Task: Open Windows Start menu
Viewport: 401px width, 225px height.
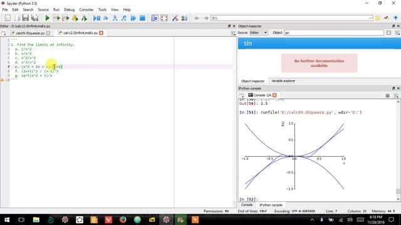Action: (x=7, y=219)
